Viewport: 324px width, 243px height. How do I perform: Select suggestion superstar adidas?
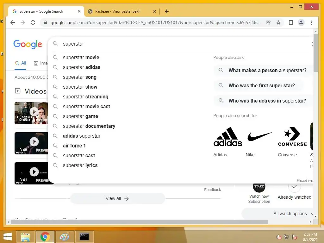pyautogui.click(x=82, y=67)
